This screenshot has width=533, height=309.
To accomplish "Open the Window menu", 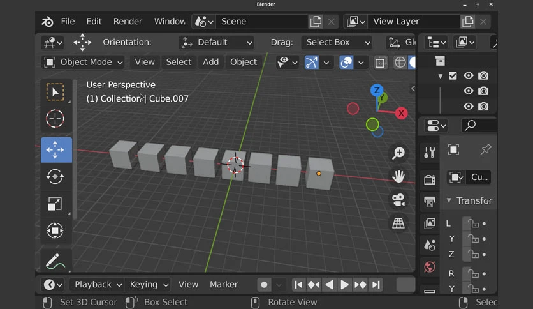I will click(170, 22).
